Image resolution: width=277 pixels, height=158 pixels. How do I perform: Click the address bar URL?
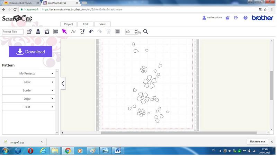tap(82, 9)
